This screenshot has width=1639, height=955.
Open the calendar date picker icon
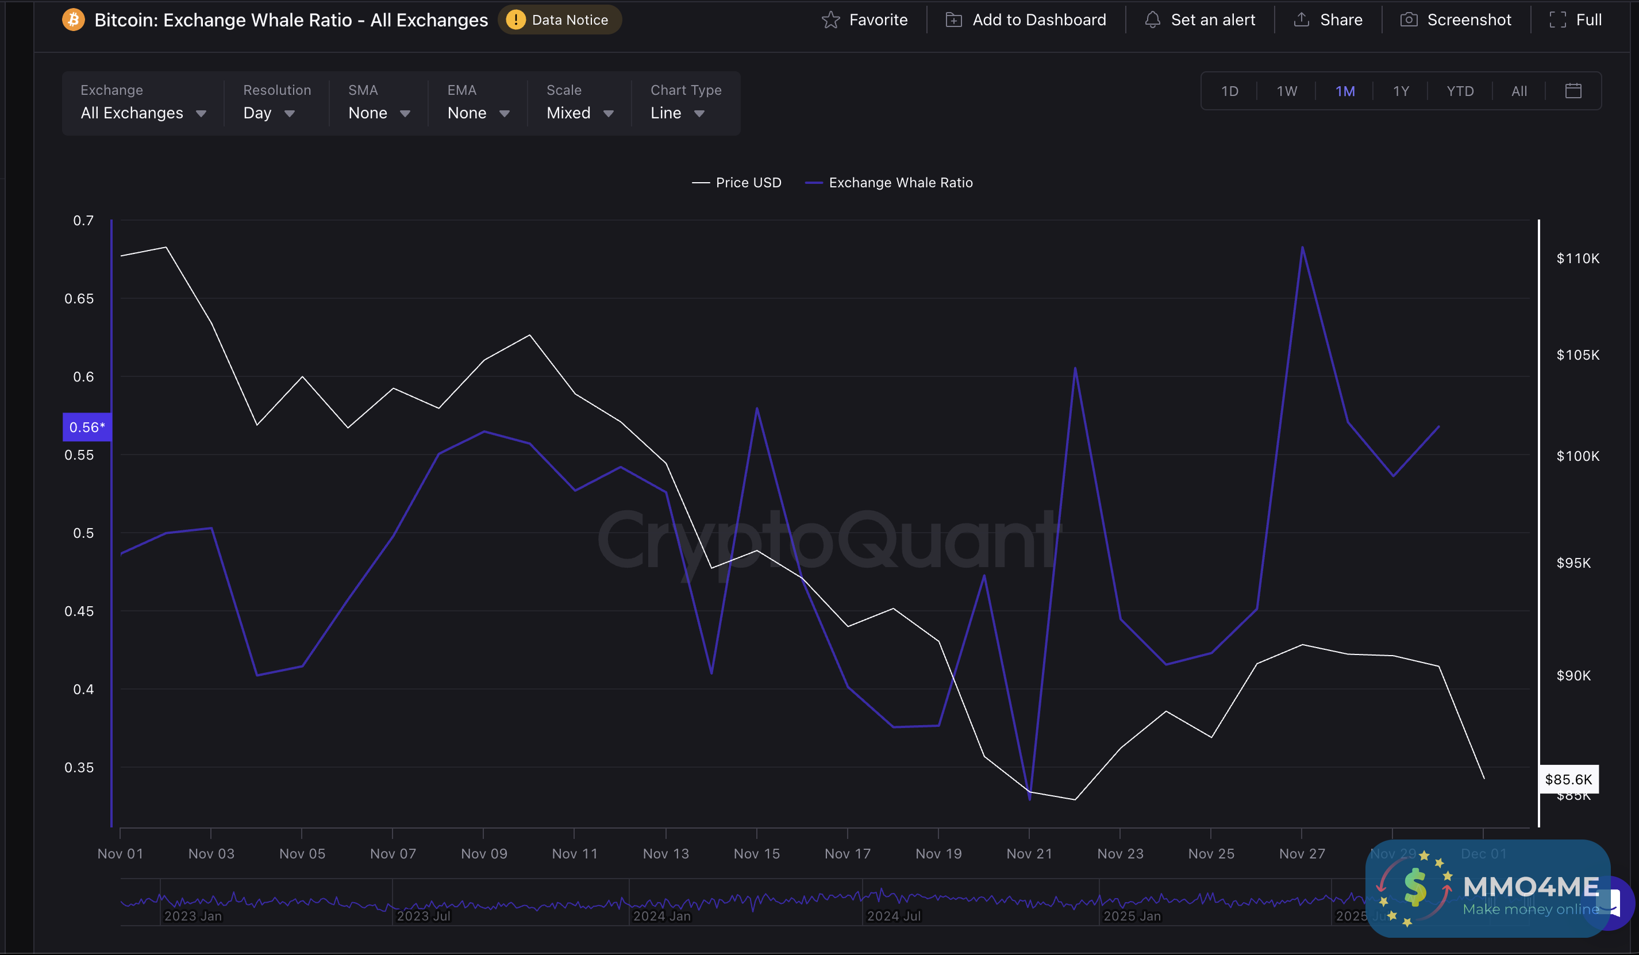coord(1573,91)
